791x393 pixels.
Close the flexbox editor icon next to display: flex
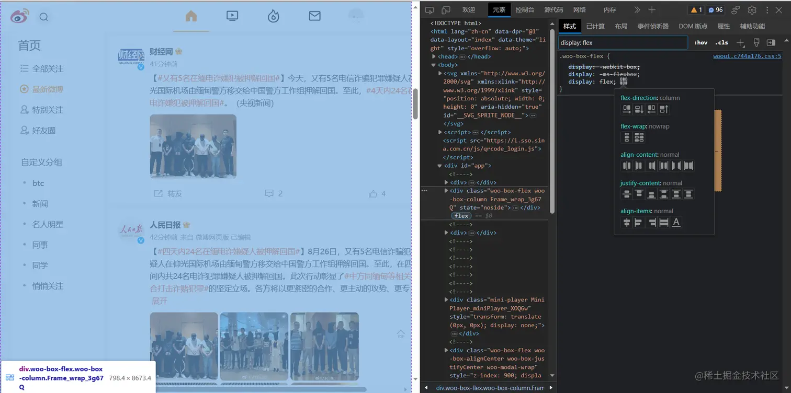tap(623, 82)
